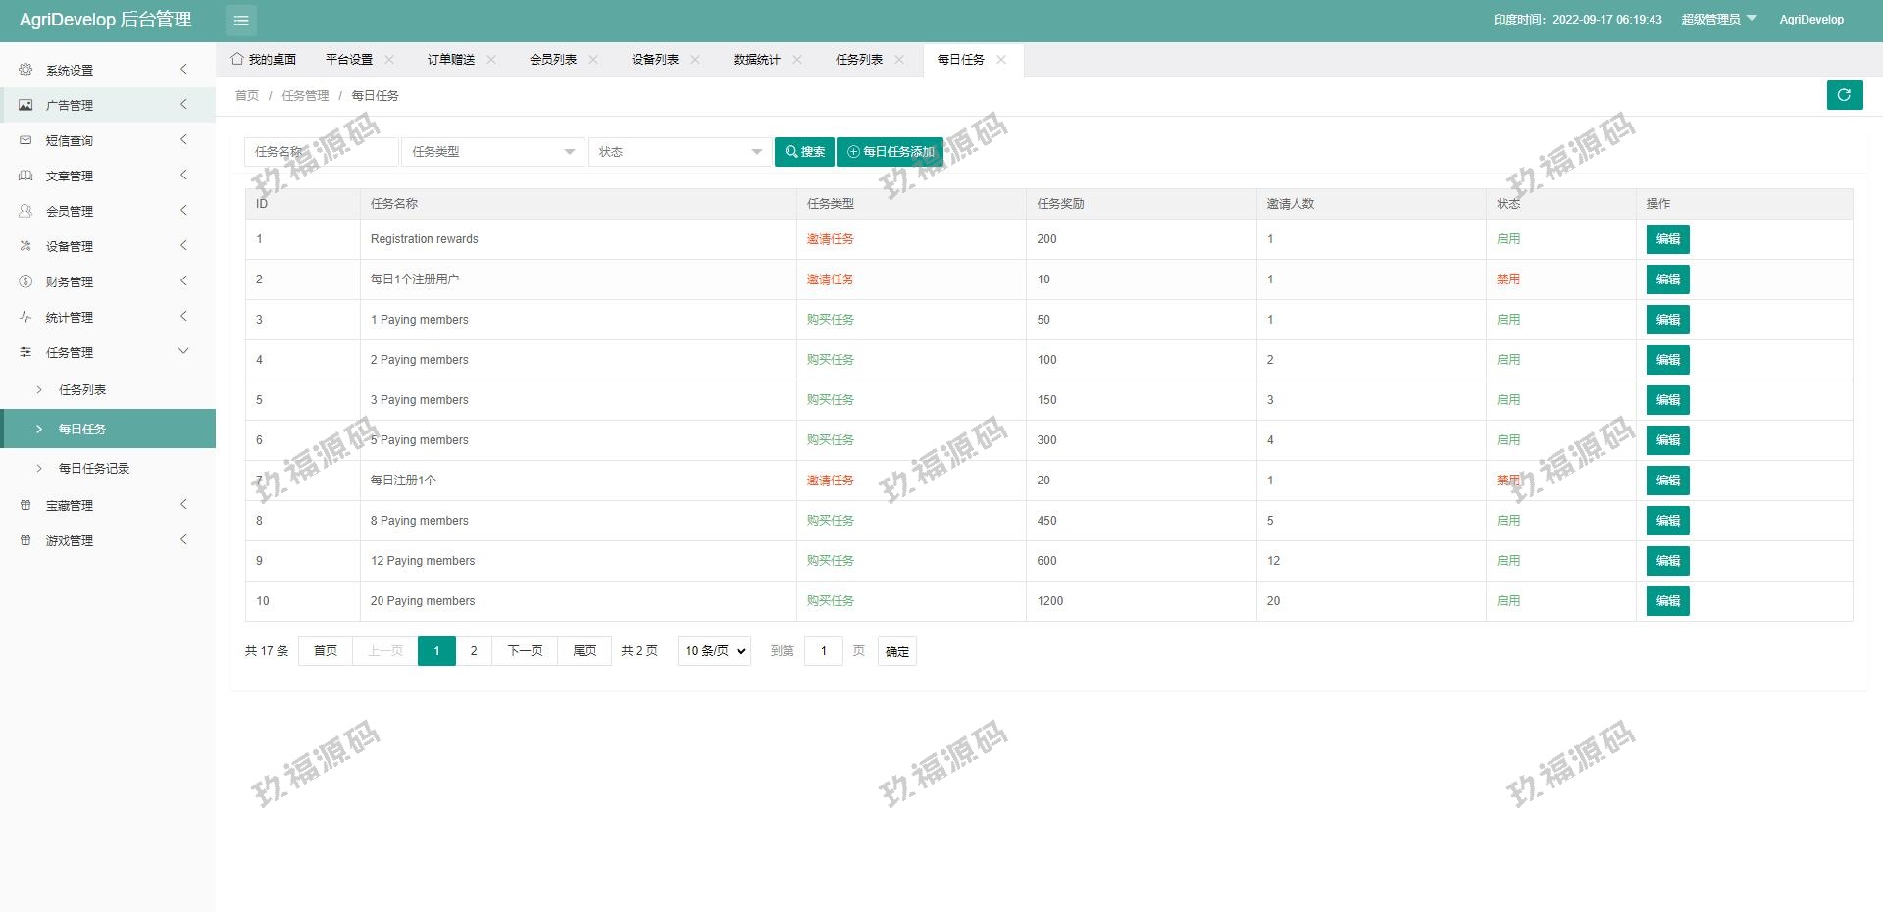Open the 任务类型 dropdown filter
This screenshot has width=1883, height=912.
(x=492, y=152)
